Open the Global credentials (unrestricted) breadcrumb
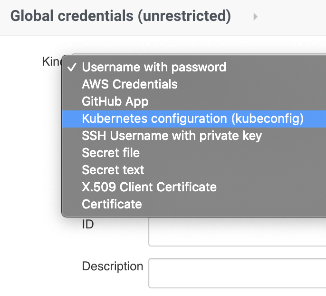This screenshot has height=296, width=326. tap(121, 17)
